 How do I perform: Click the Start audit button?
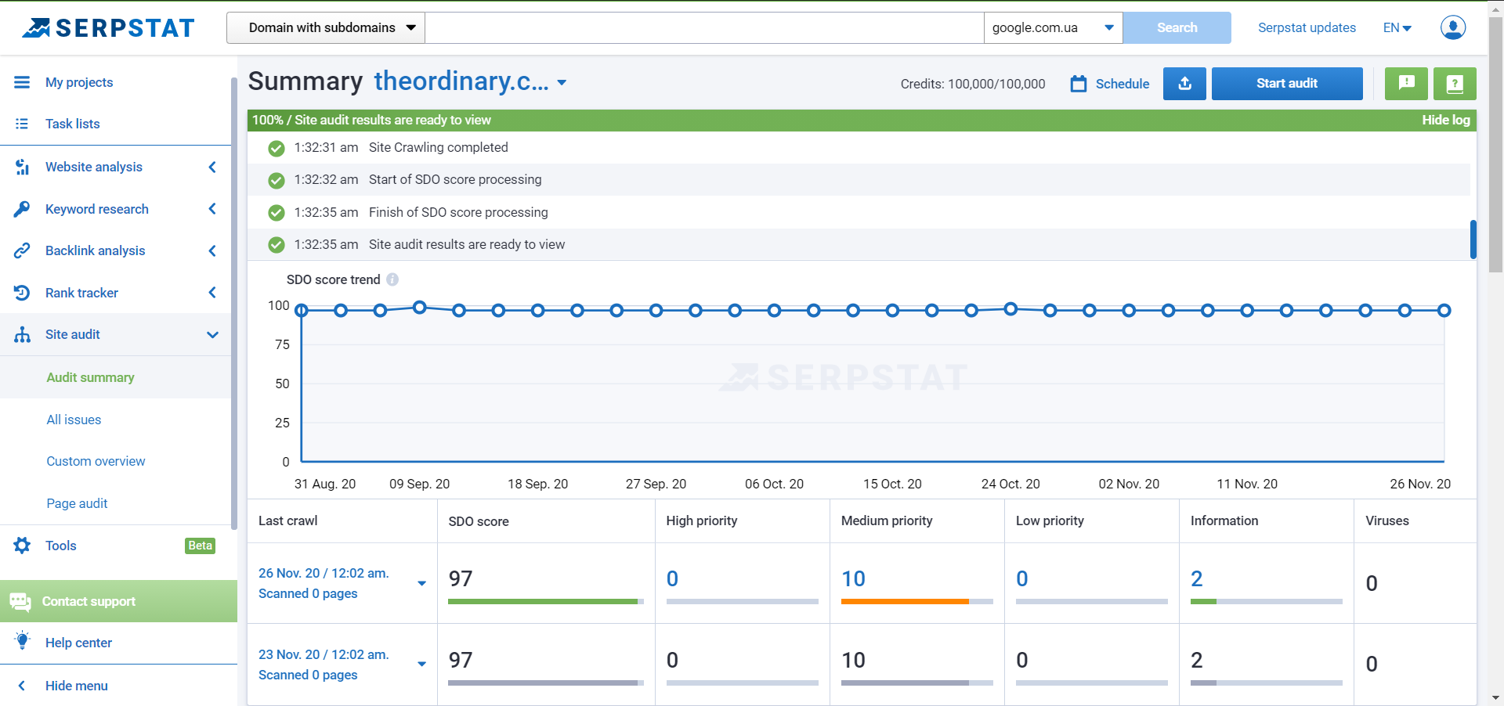pos(1287,83)
